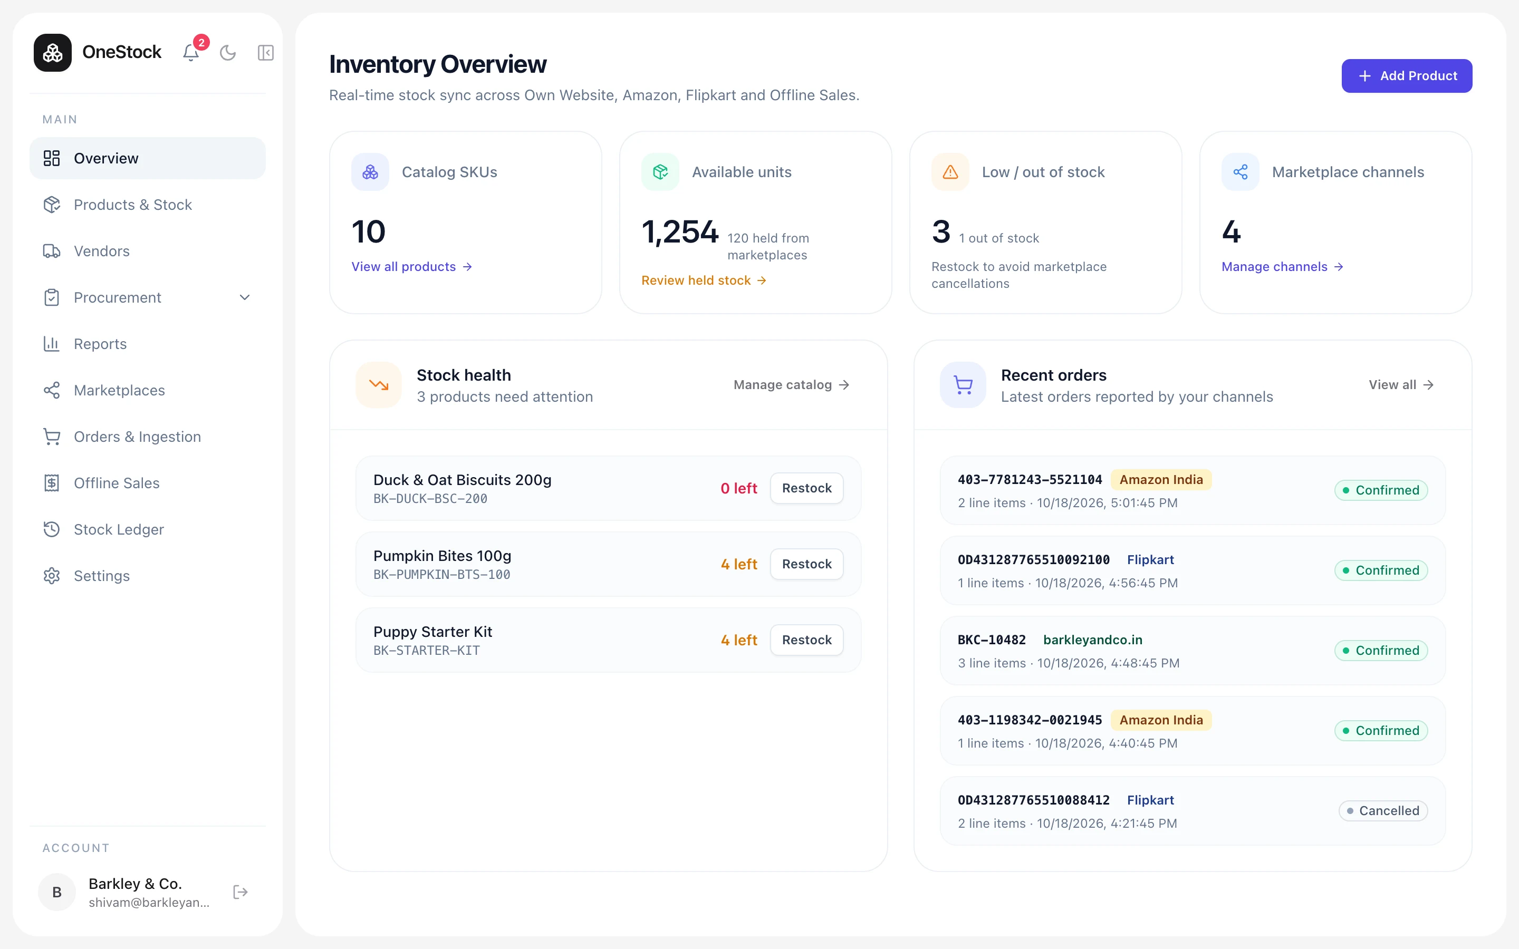Click Confirmed badge on order BKC-10482

pyautogui.click(x=1381, y=650)
